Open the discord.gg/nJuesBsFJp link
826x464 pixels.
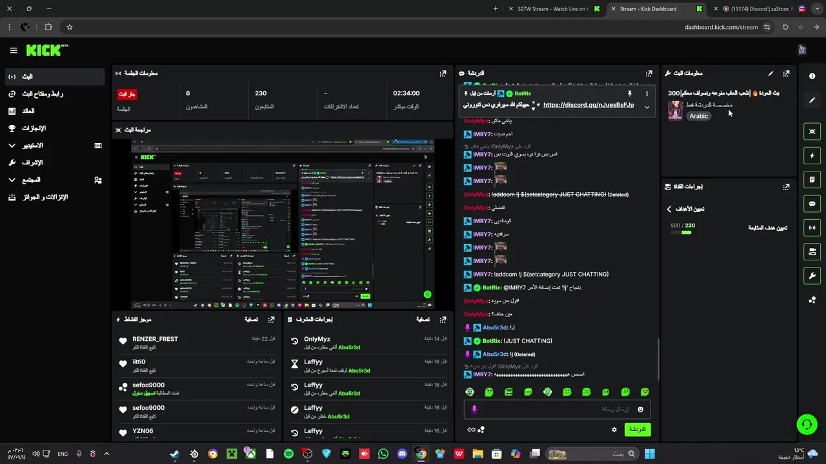589,105
